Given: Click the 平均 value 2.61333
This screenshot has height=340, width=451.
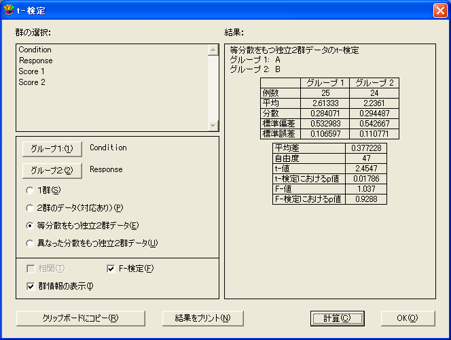Looking at the screenshot, I should (x=325, y=103).
